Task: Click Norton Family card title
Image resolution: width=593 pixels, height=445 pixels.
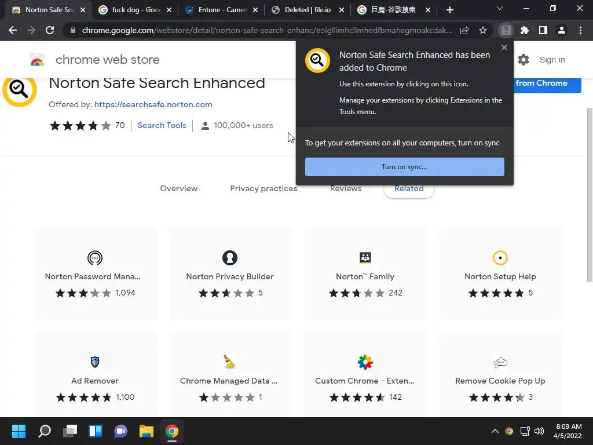Action: tap(365, 276)
